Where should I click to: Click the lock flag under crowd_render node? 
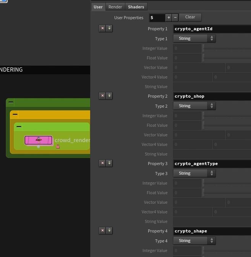[x=58, y=146]
